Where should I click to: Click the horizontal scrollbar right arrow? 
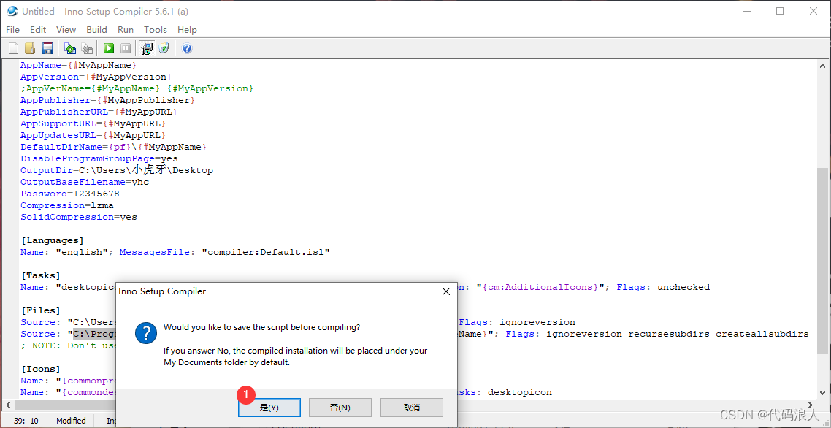811,405
